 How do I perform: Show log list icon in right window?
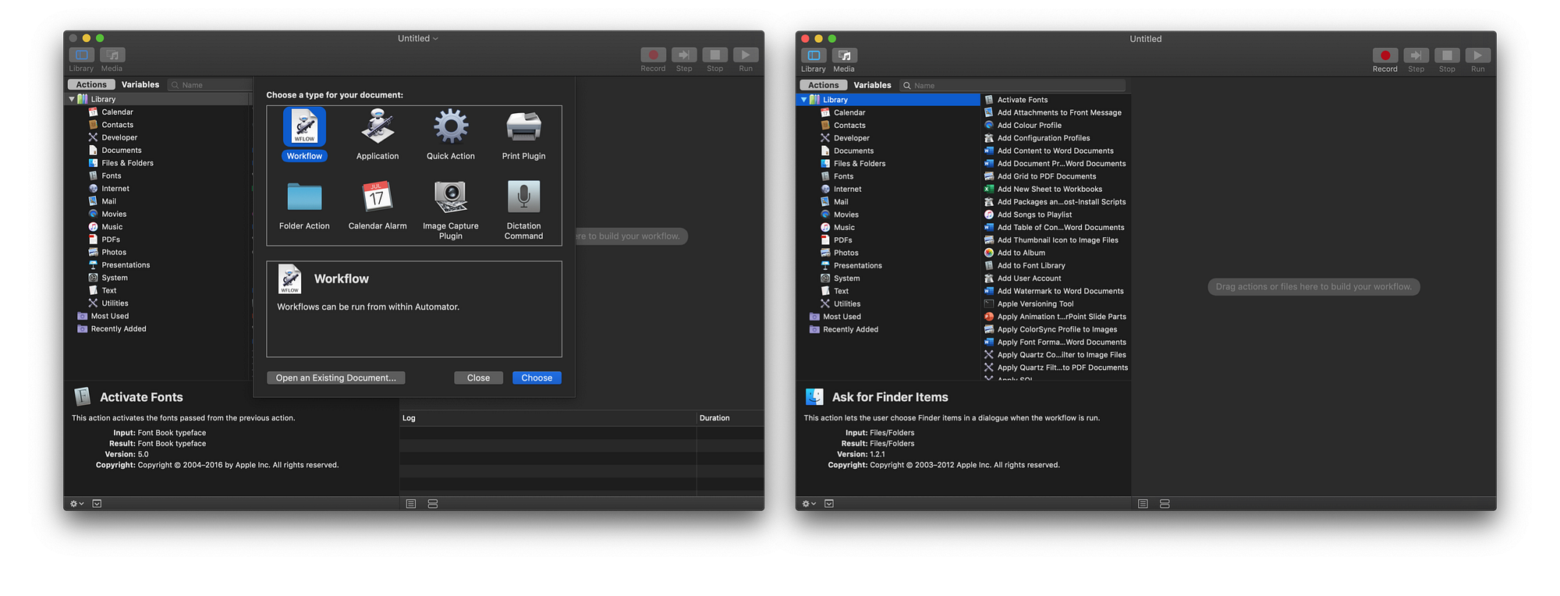1143,504
